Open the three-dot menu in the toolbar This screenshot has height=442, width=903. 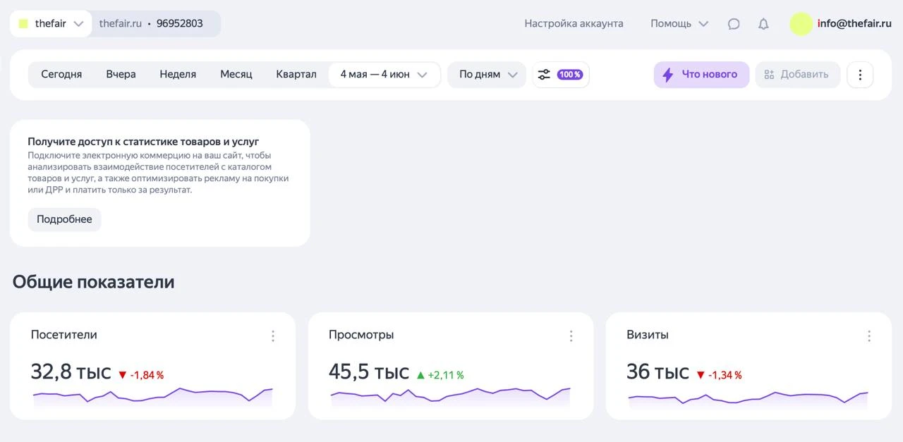click(x=859, y=75)
